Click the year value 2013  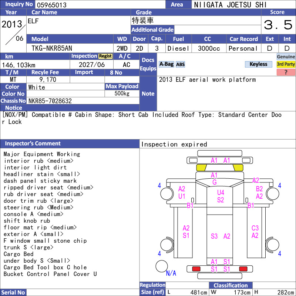tap(12, 24)
